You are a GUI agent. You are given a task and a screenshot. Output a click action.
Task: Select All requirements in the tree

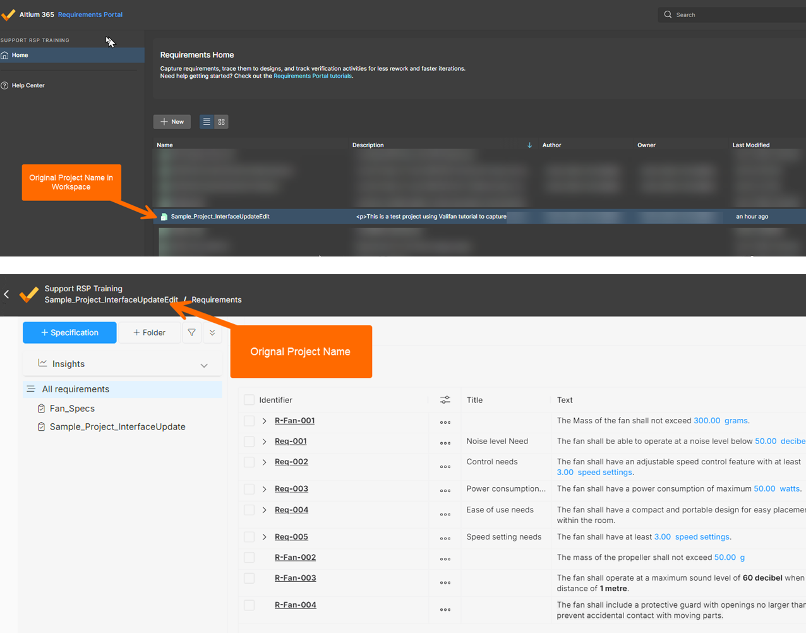(123, 389)
